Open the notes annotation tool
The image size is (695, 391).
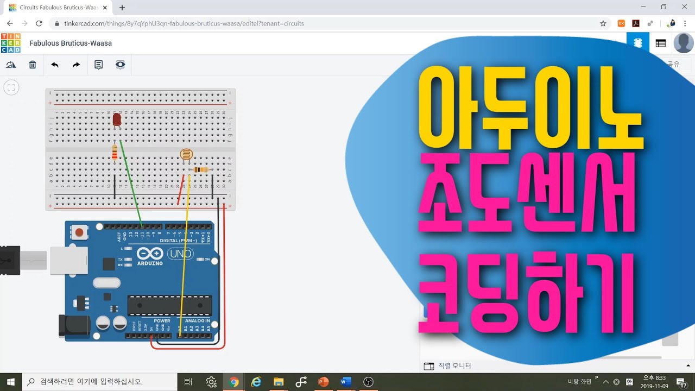pyautogui.click(x=98, y=65)
